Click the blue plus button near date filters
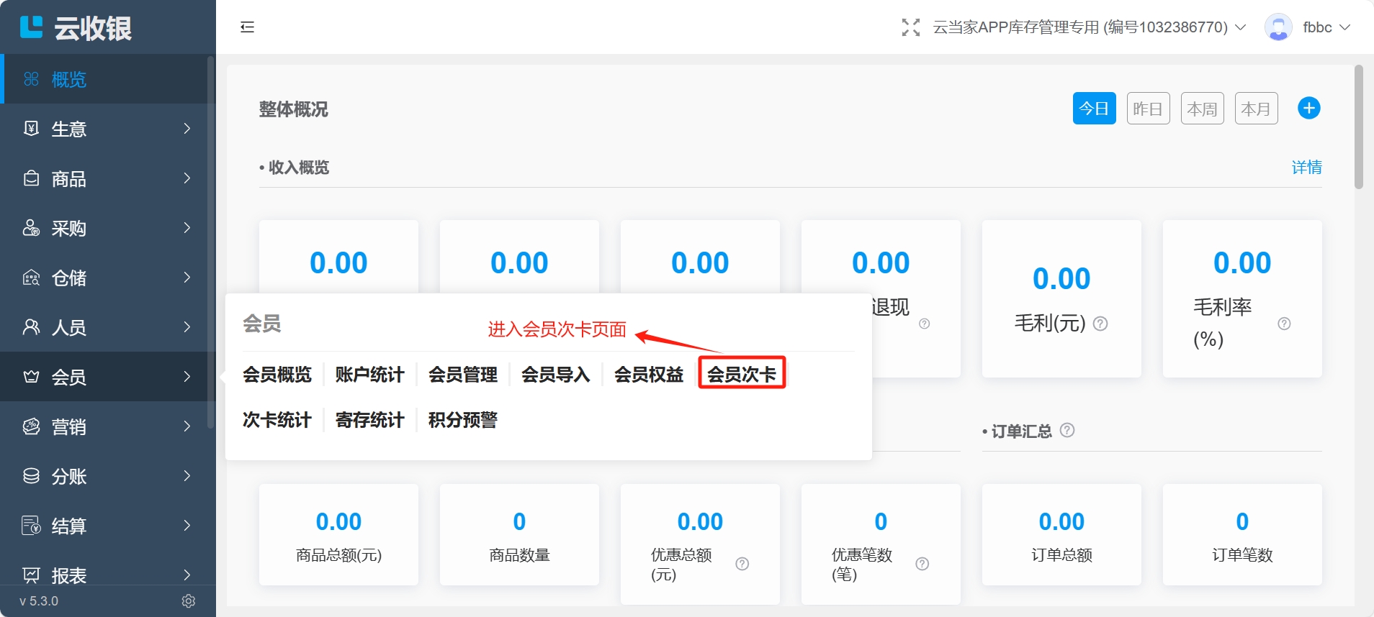 tap(1308, 108)
